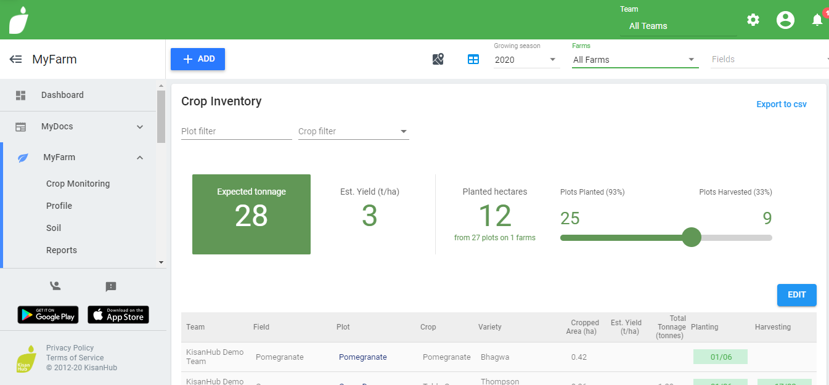829x385 pixels.
Task: Click the Est. Yield value 3
Action: click(369, 216)
